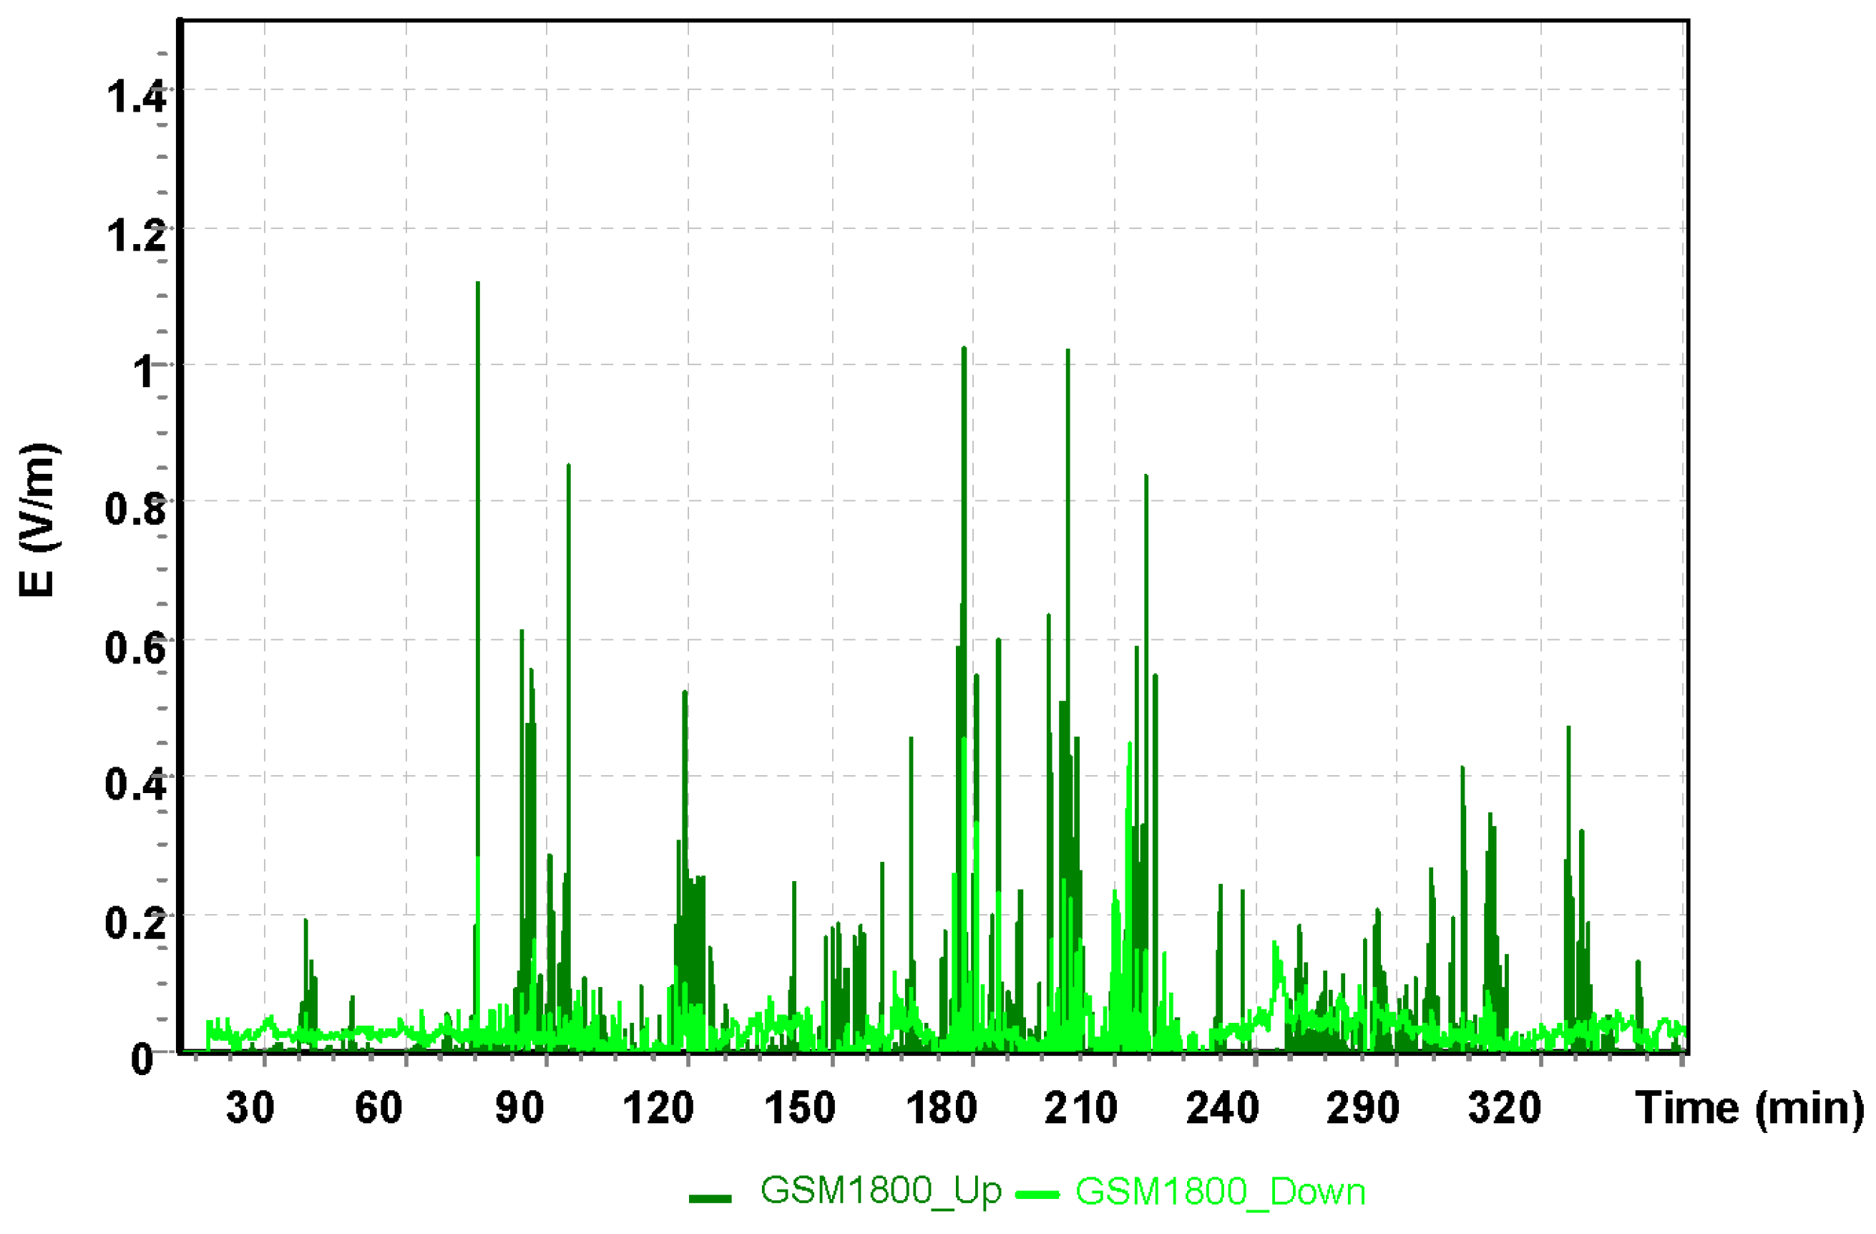Click the y-axis label 0.2
This screenshot has height=1234, width=1876.
tap(135, 922)
